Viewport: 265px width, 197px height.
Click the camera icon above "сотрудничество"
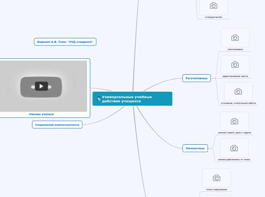(x=214, y=6)
